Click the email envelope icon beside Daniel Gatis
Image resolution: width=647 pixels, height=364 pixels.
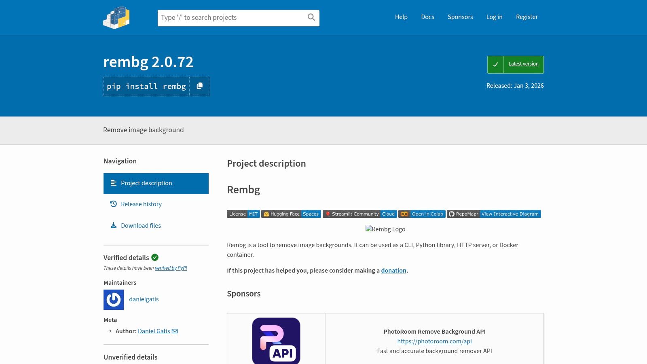tap(174, 331)
